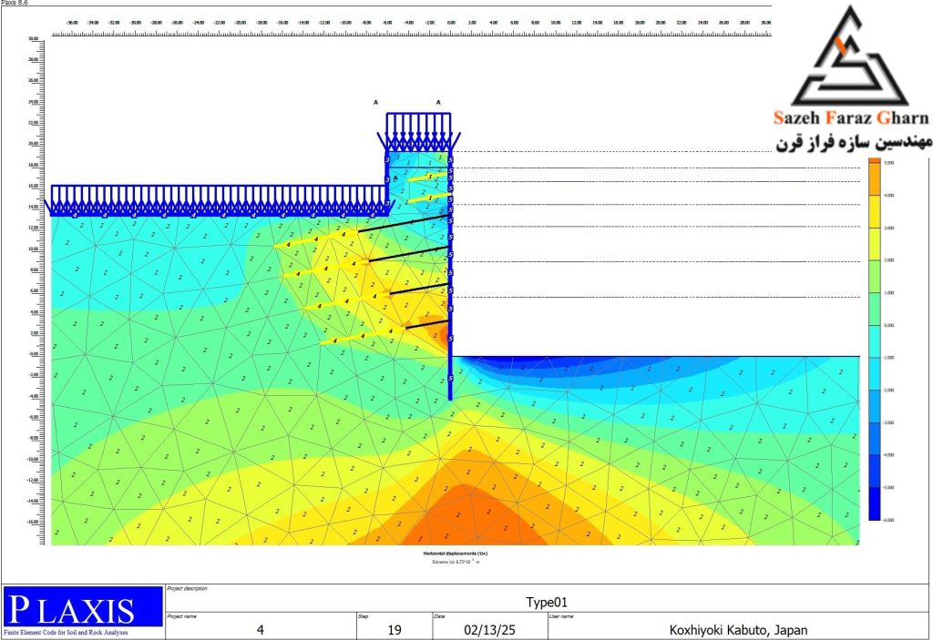Click the date field 02/13/25

(489, 629)
